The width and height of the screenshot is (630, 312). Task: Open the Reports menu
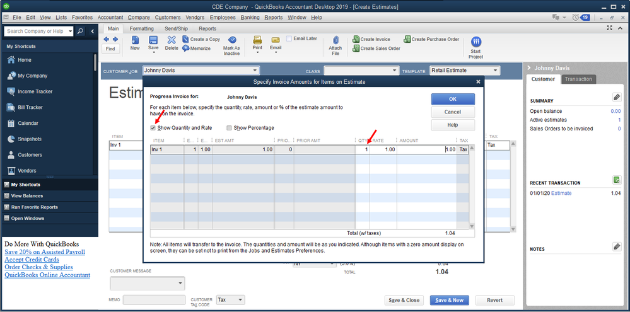(274, 17)
